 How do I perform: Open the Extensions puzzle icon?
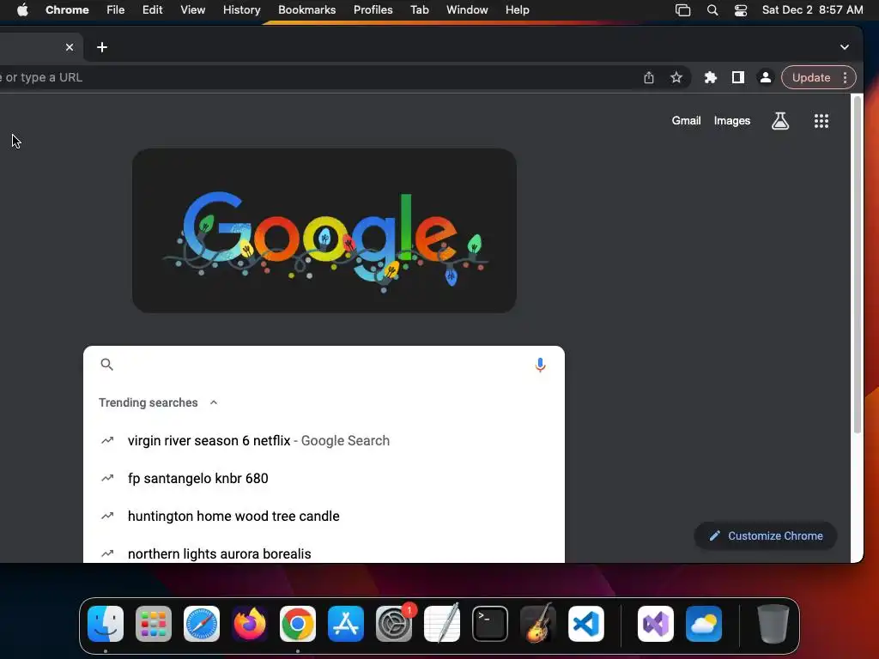710,77
